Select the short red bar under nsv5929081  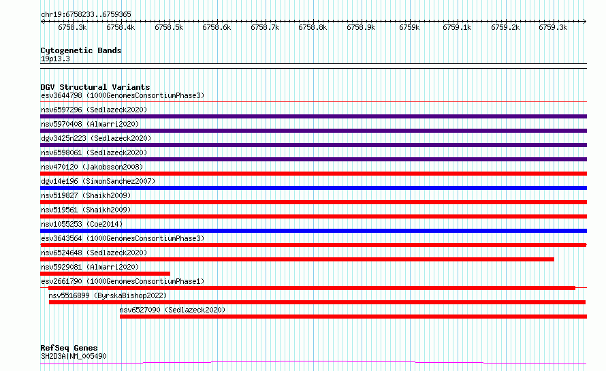(105, 274)
